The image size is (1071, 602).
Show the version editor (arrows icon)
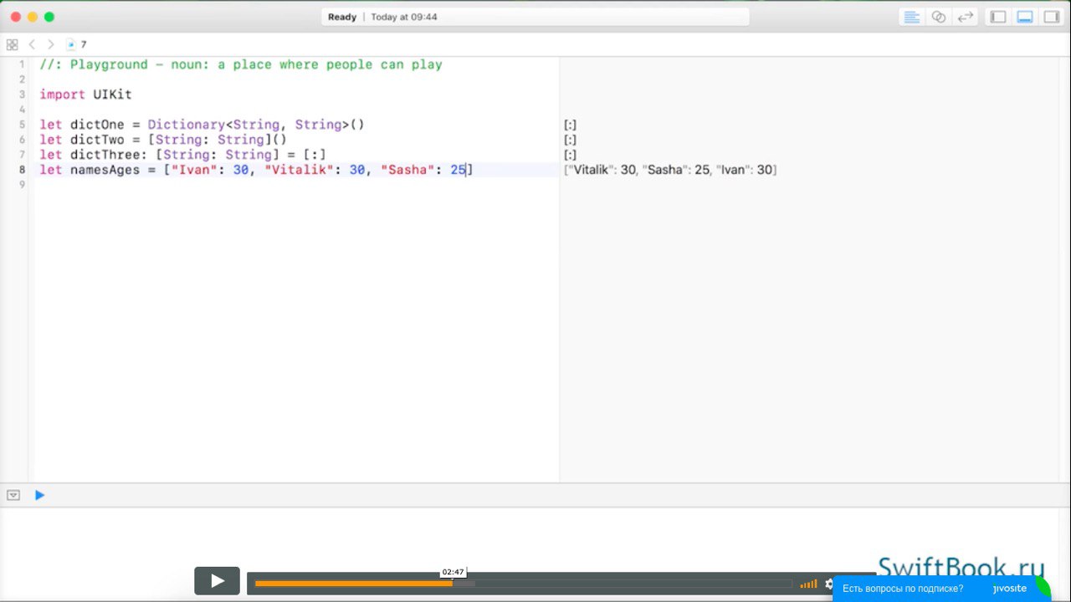click(x=966, y=17)
